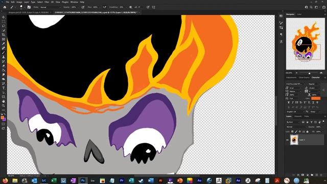The height and width of the screenshot is (184, 327).
Task: Toggle pressure for opacity
Action: tap(83, 7)
